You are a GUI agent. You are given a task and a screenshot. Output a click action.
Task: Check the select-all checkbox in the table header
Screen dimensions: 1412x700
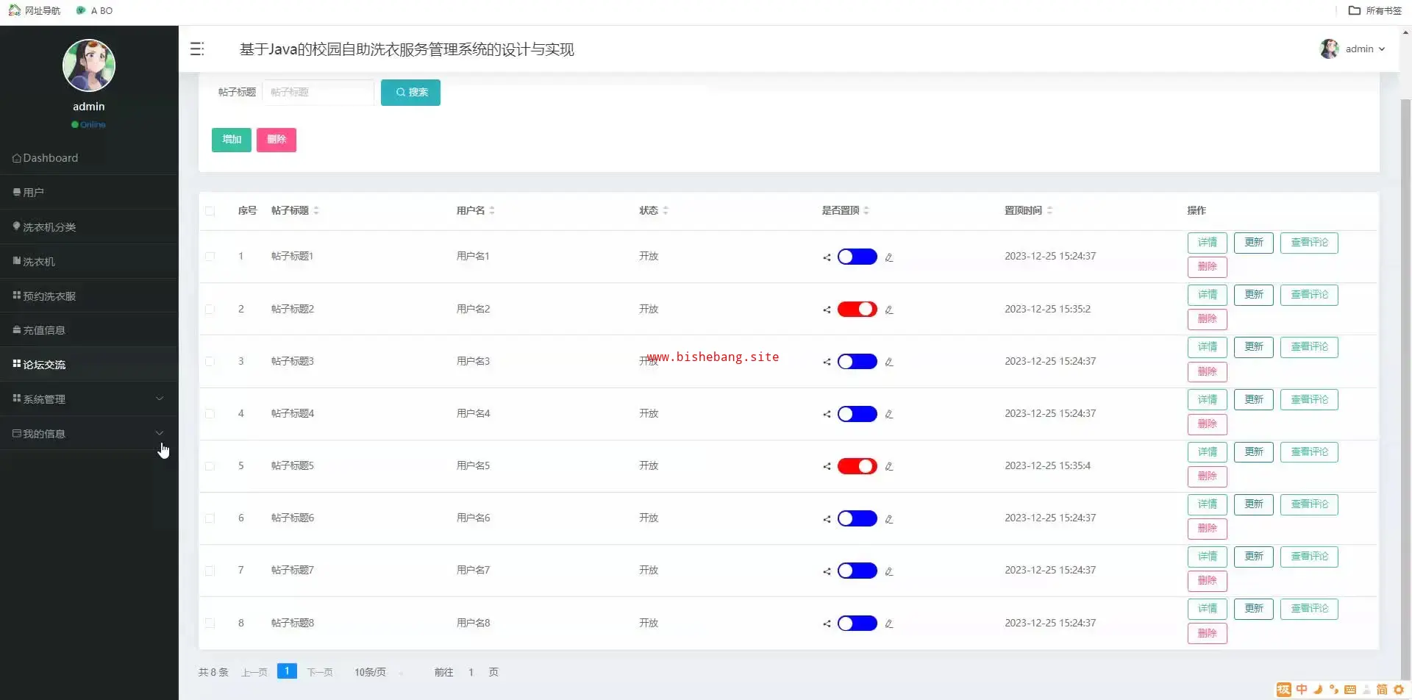pos(210,211)
